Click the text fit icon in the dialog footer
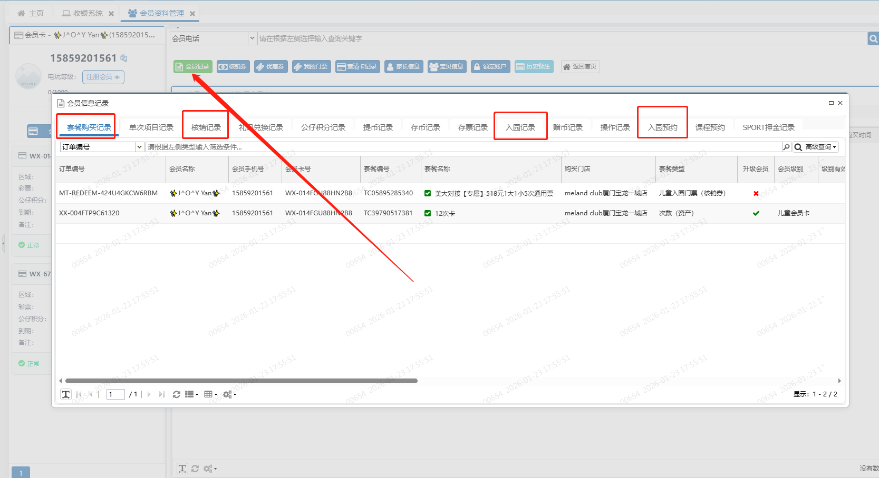The height and width of the screenshot is (478, 879). coord(66,394)
